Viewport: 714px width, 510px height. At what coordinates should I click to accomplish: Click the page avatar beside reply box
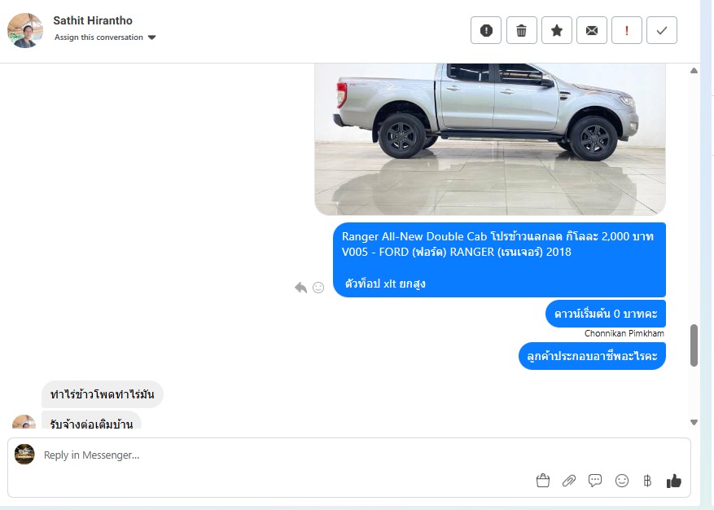24,455
